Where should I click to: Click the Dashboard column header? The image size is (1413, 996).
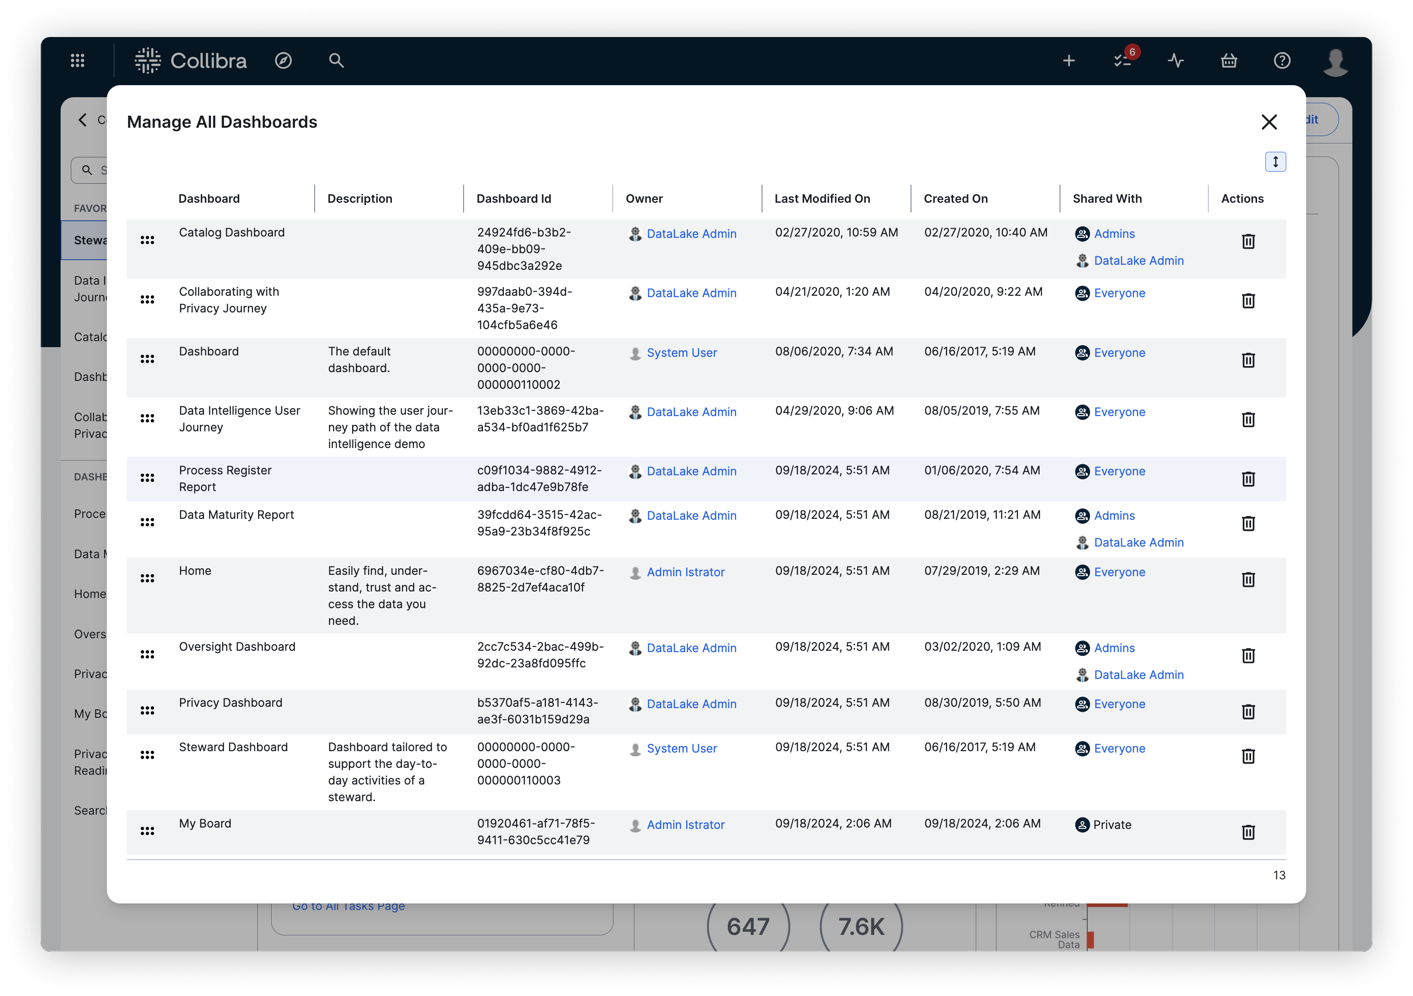[209, 199]
